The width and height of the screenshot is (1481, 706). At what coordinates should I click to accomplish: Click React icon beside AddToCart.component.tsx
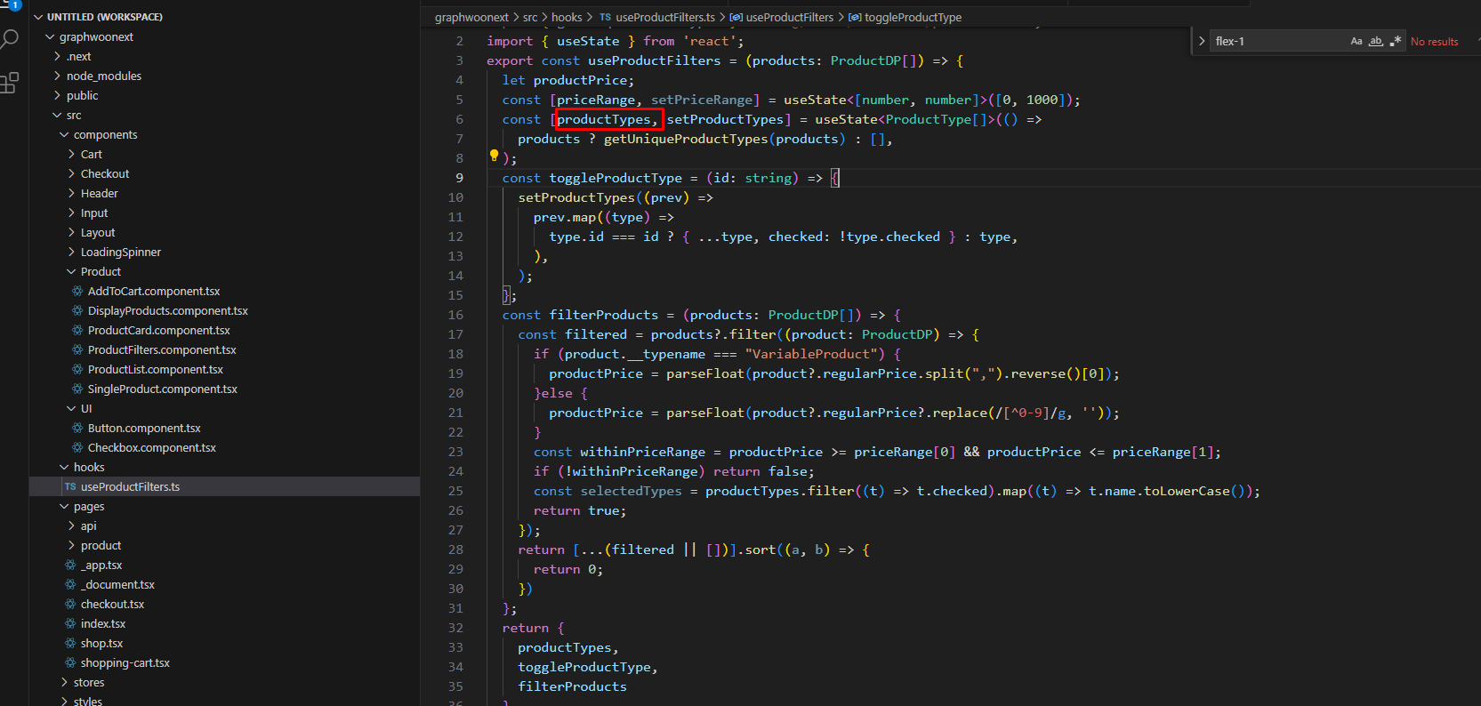click(77, 292)
